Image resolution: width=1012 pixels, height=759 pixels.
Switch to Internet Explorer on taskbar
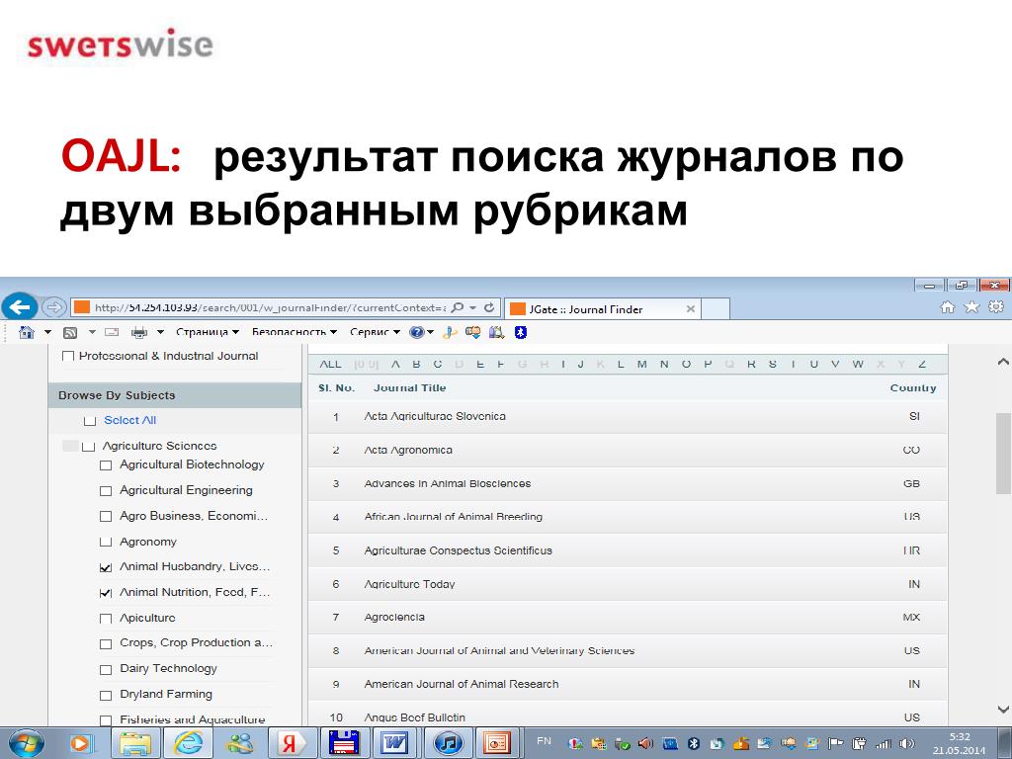pos(188,743)
